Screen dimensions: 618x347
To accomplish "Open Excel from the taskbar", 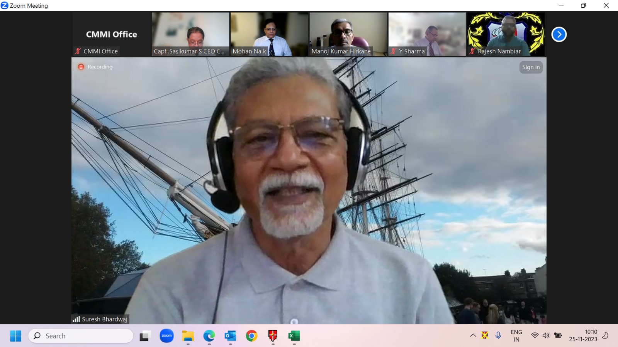I will [x=294, y=336].
